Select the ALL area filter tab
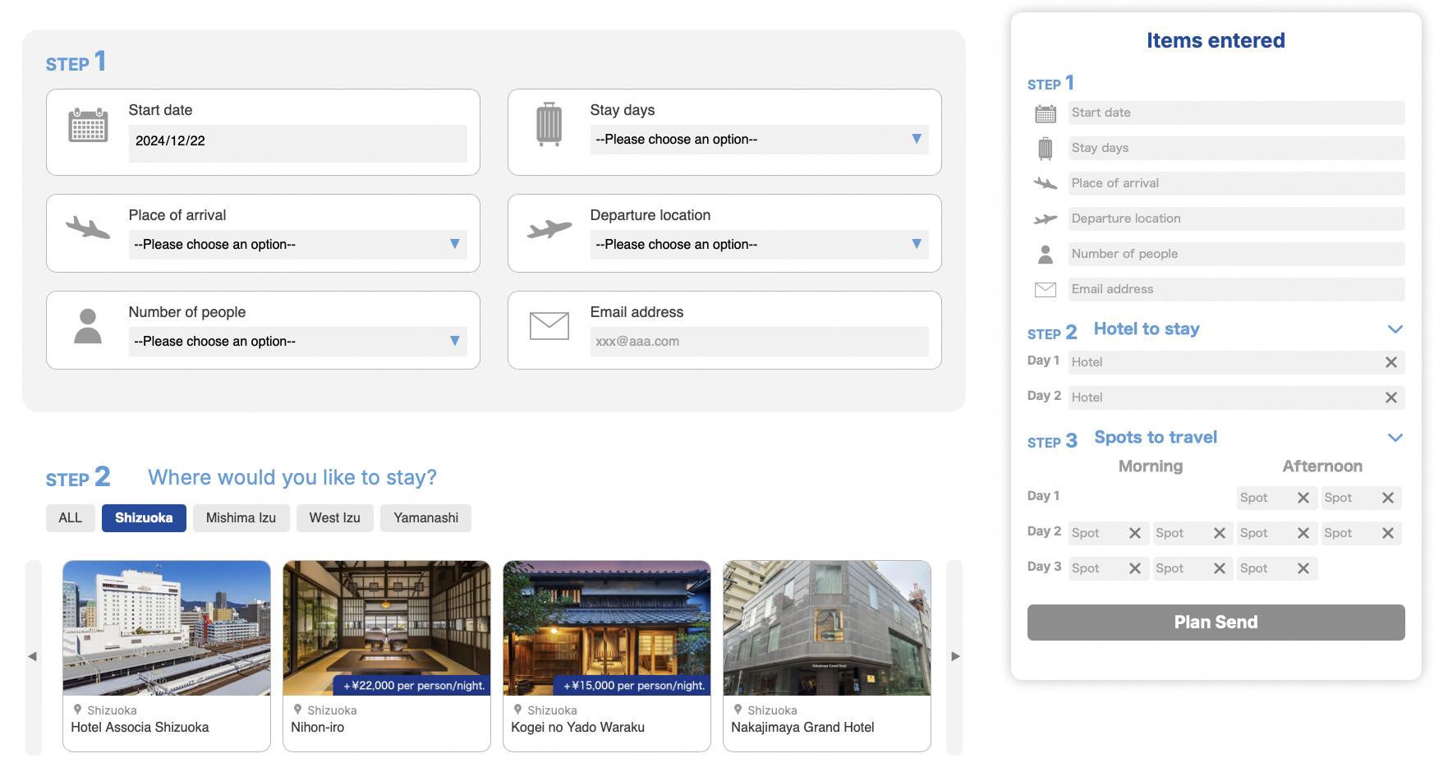 pos(71,518)
